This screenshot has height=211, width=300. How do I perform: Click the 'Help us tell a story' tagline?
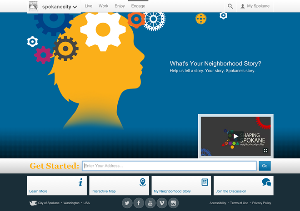[213, 71]
